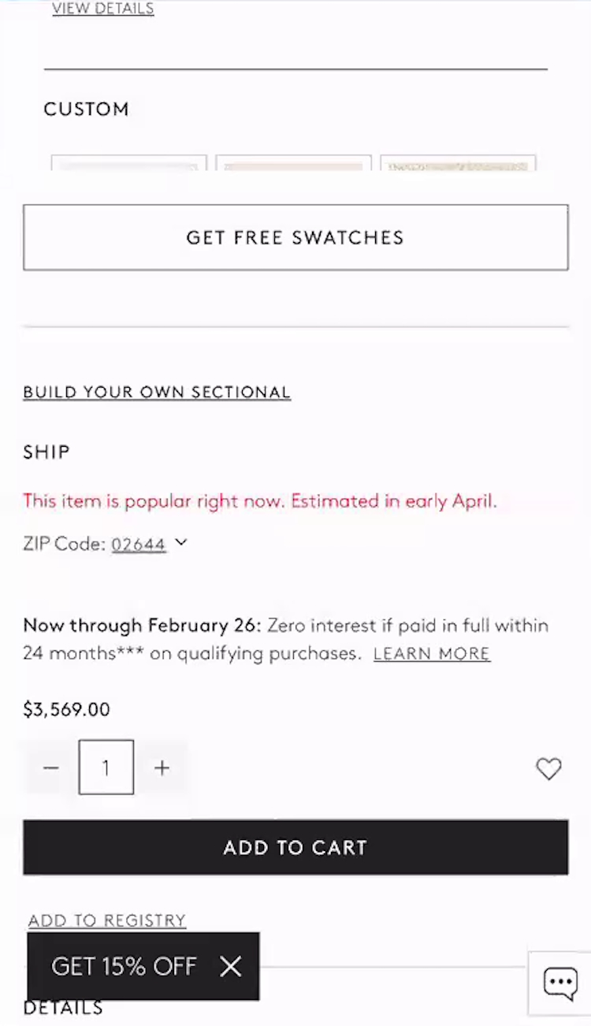
Task: Click the $3,569.00 price text
Action: [67, 709]
